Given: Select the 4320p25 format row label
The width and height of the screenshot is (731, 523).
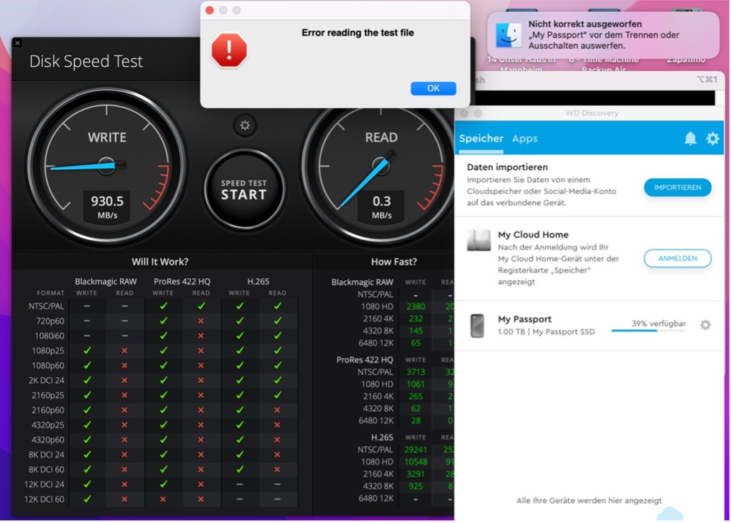Looking at the screenshot, I should pyautogui.click(x=47, y=425).
